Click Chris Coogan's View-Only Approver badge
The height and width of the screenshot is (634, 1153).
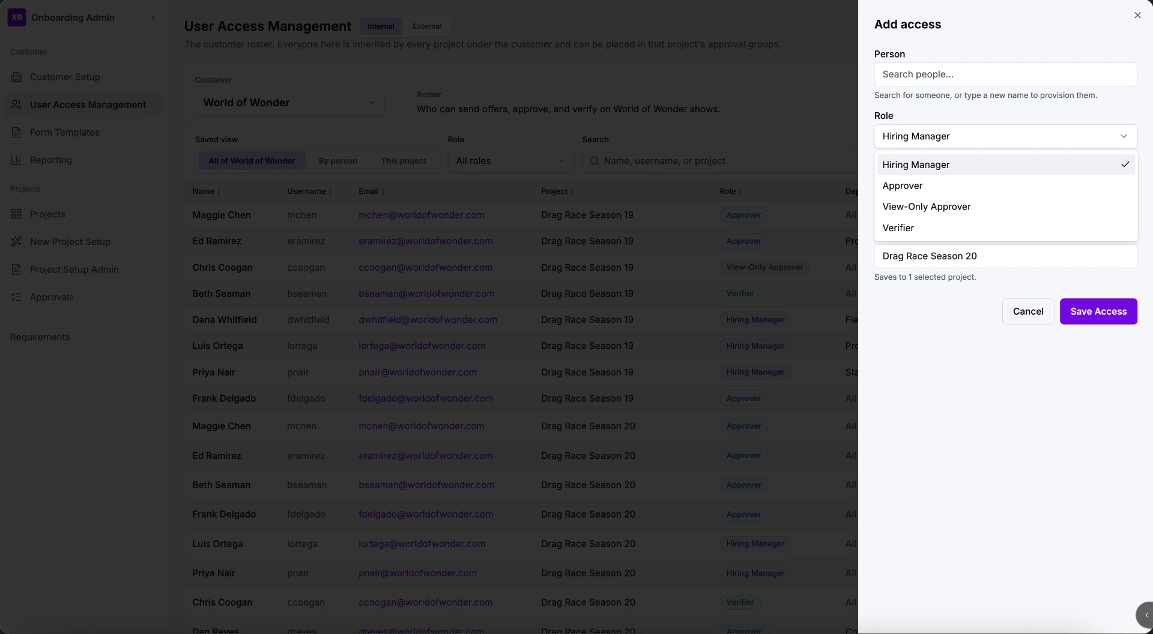tap(764, 268)
